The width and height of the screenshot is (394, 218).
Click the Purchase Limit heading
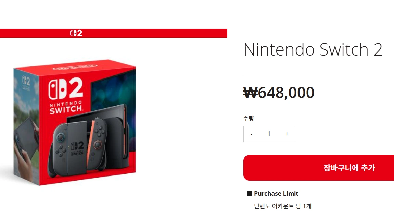click(x=276, y=194)
